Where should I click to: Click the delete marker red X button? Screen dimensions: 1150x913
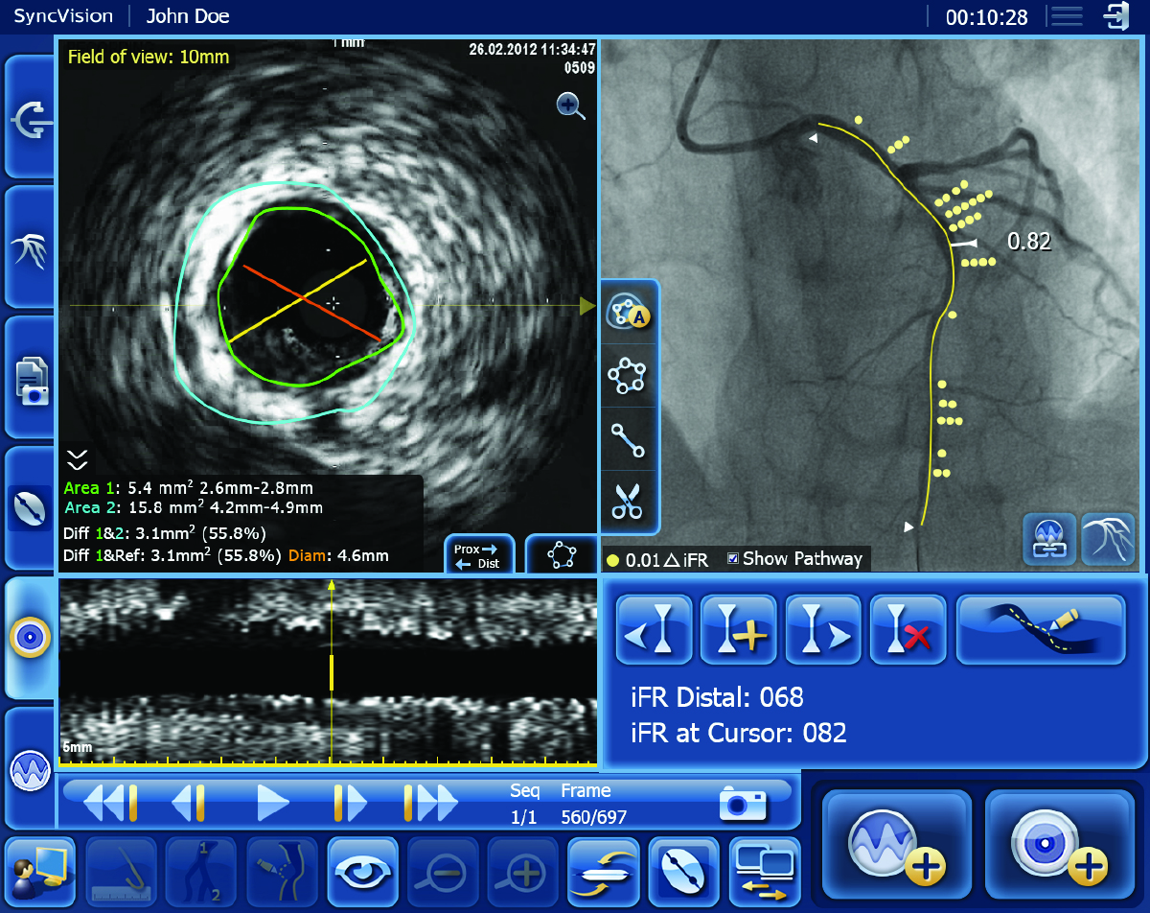pos(907,629)
